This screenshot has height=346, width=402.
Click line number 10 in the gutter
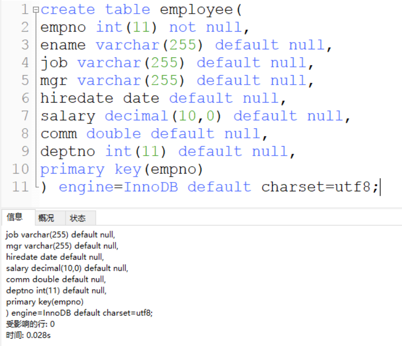(x=20, y=169)
